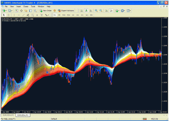This screenshot has width=169, height=121.
Task: Click the chart shift triangle marker on top edge
Action: pyautogui.click(x=129, y=18)
